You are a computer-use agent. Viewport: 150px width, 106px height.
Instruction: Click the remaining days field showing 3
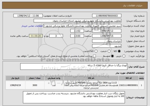pos(56,36)
